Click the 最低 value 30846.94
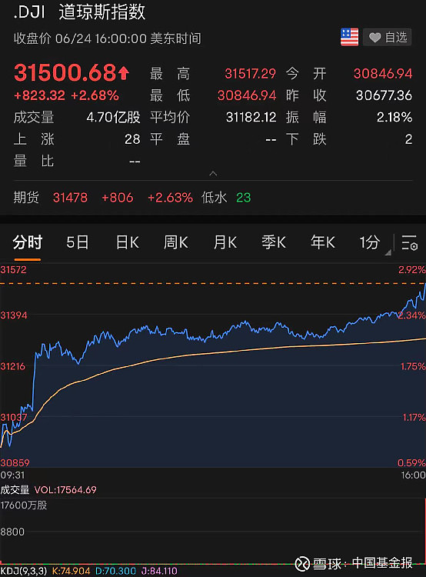 coord(247,95)
